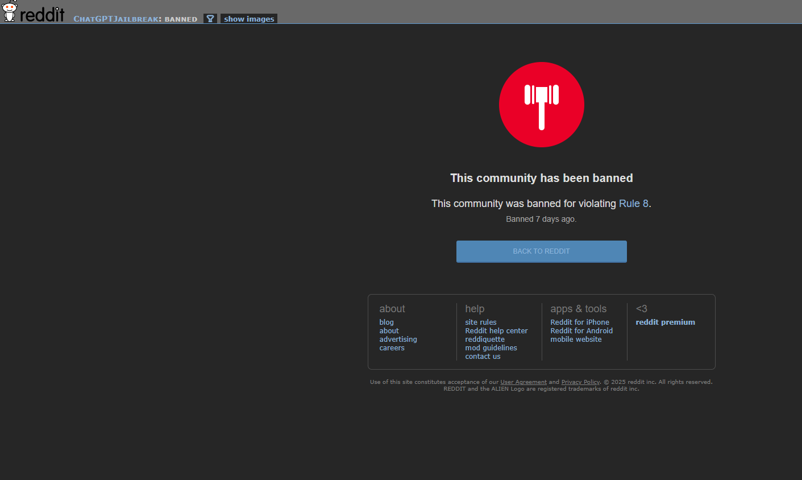Click the "reddit" wordmark text in header
Image resolution: width=802 pixels, height=480 pixels.
(x=43, y=14)
